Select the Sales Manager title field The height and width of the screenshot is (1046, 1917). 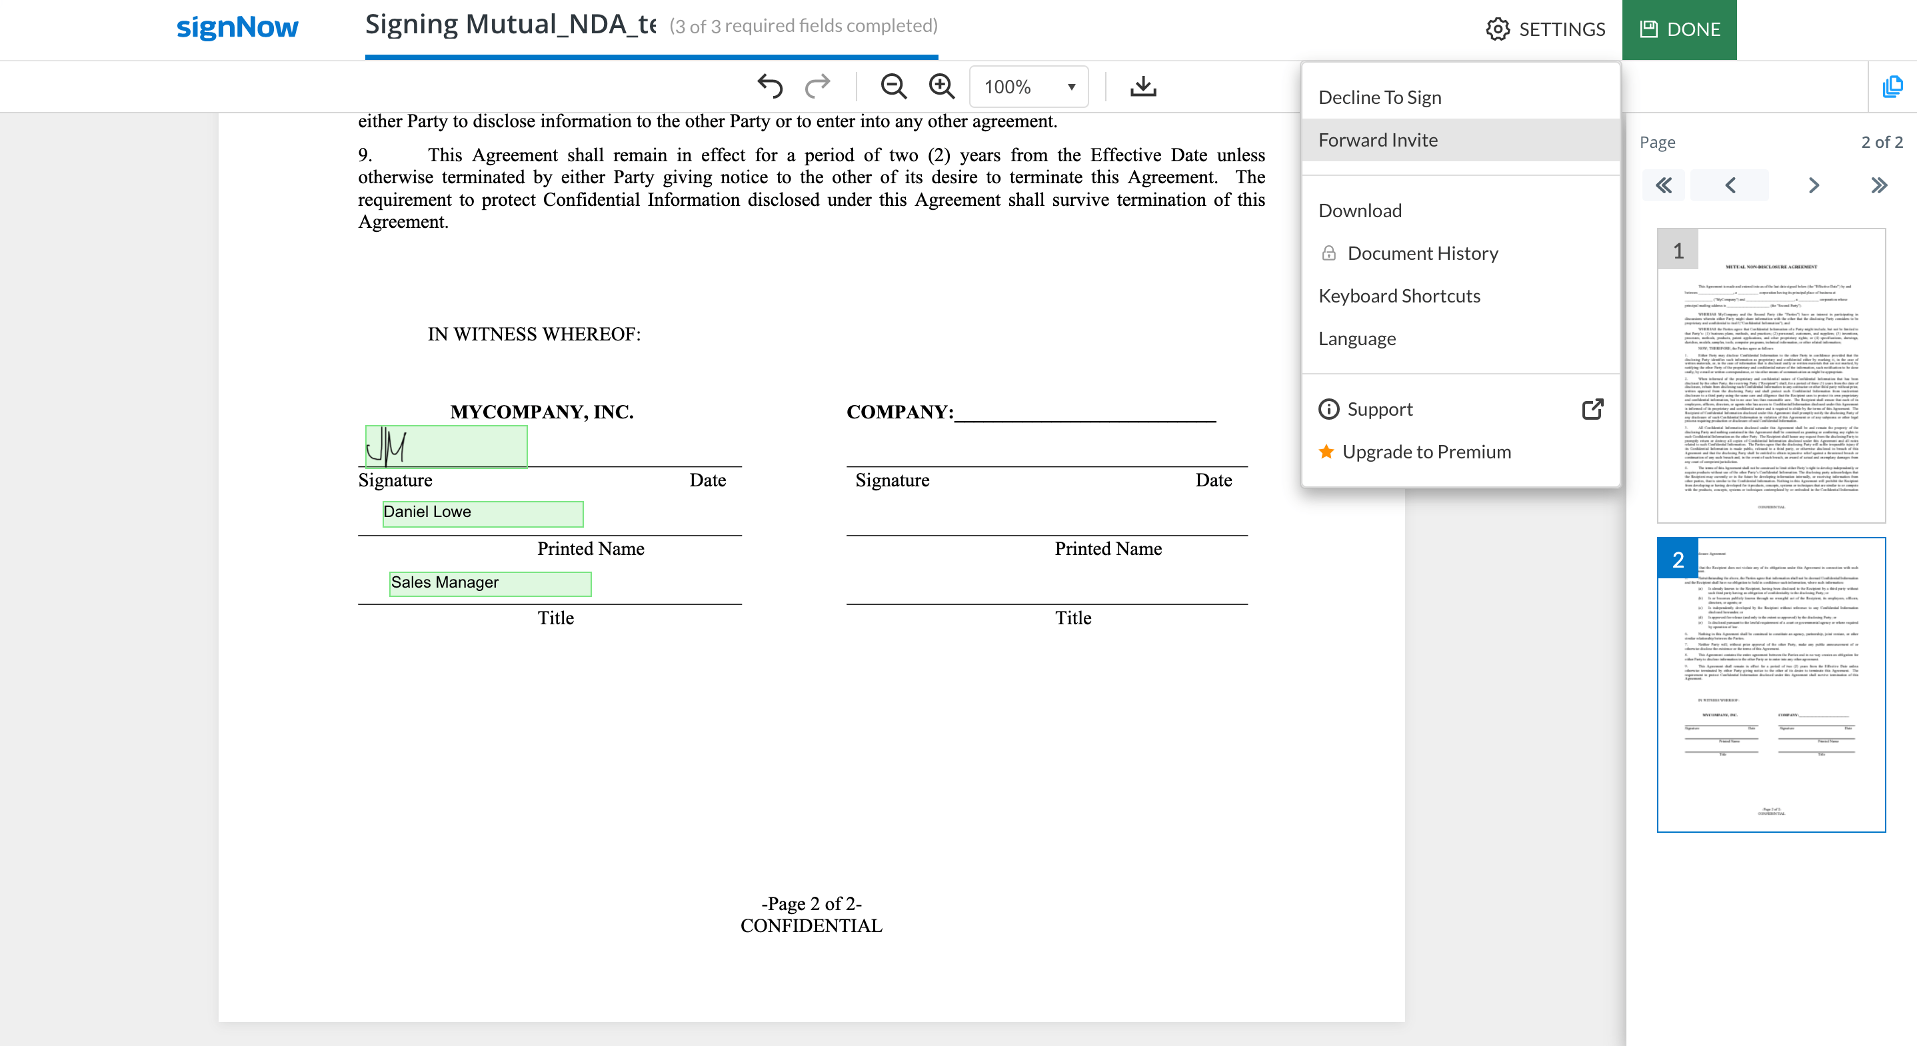click(490, 582)
